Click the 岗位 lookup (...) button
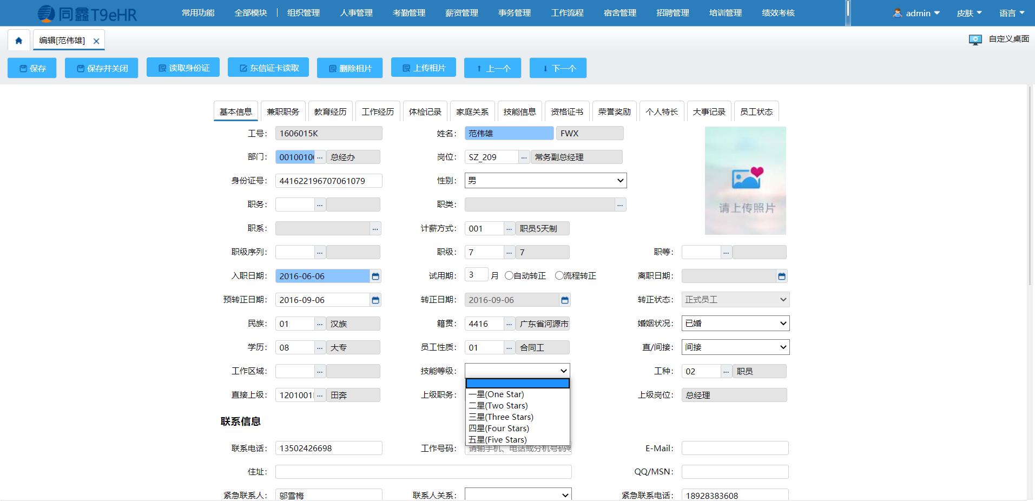 (x=523, y=157)
